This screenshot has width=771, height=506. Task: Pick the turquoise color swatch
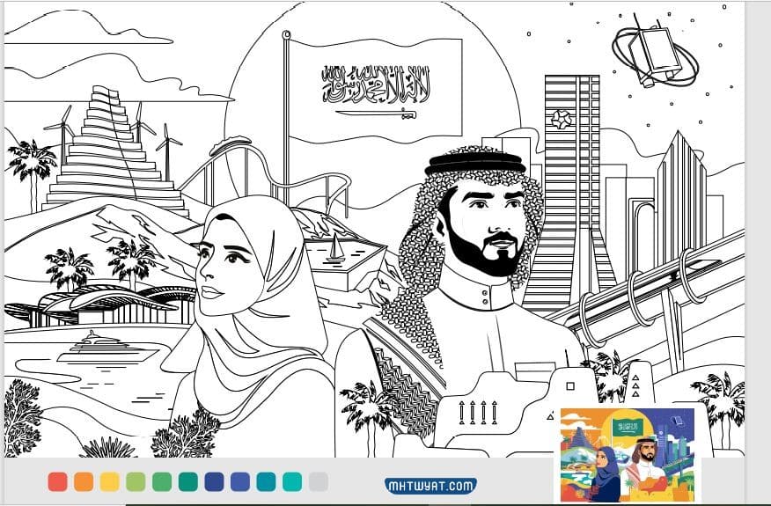point(292,482)
